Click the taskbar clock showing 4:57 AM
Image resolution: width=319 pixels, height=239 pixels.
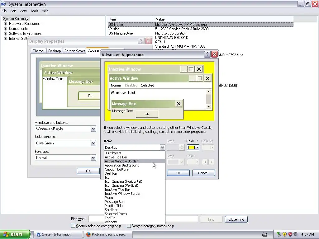point(307,234)
